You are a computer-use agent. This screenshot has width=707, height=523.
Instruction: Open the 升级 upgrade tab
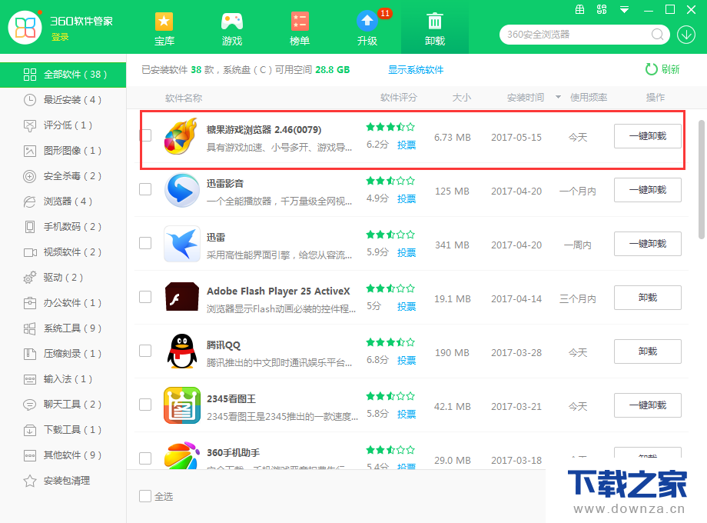click(x=367, y=29)
